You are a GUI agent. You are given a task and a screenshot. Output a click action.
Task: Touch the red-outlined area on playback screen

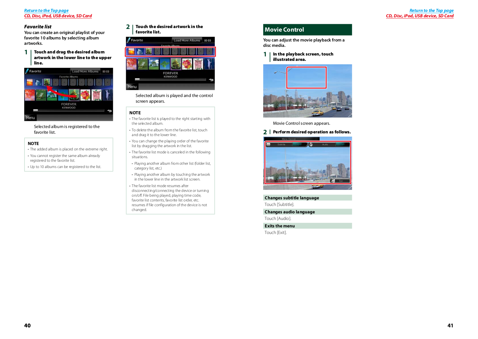coord(306,78)
